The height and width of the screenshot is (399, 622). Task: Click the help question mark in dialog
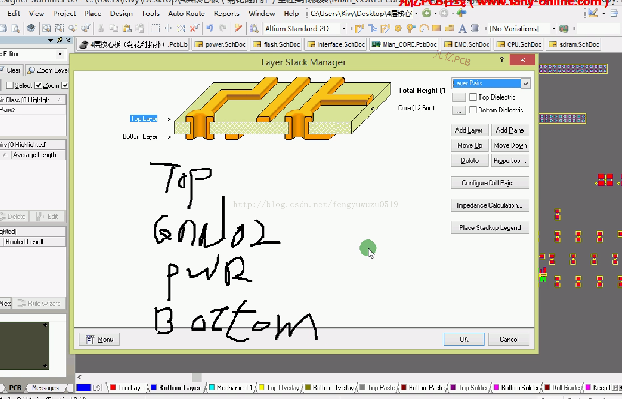(x=502, y=60)
